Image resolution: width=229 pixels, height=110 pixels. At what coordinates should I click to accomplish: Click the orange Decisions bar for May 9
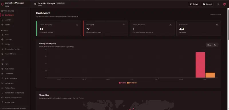click(x=210, y=75)
